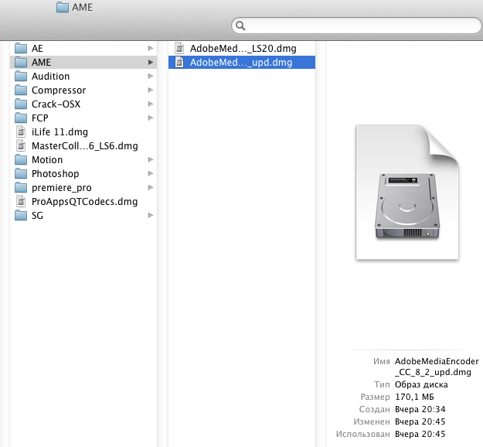This screenshot has width=483, height=447.
Task: Expand the AE folder arrow
Action: 151,49
